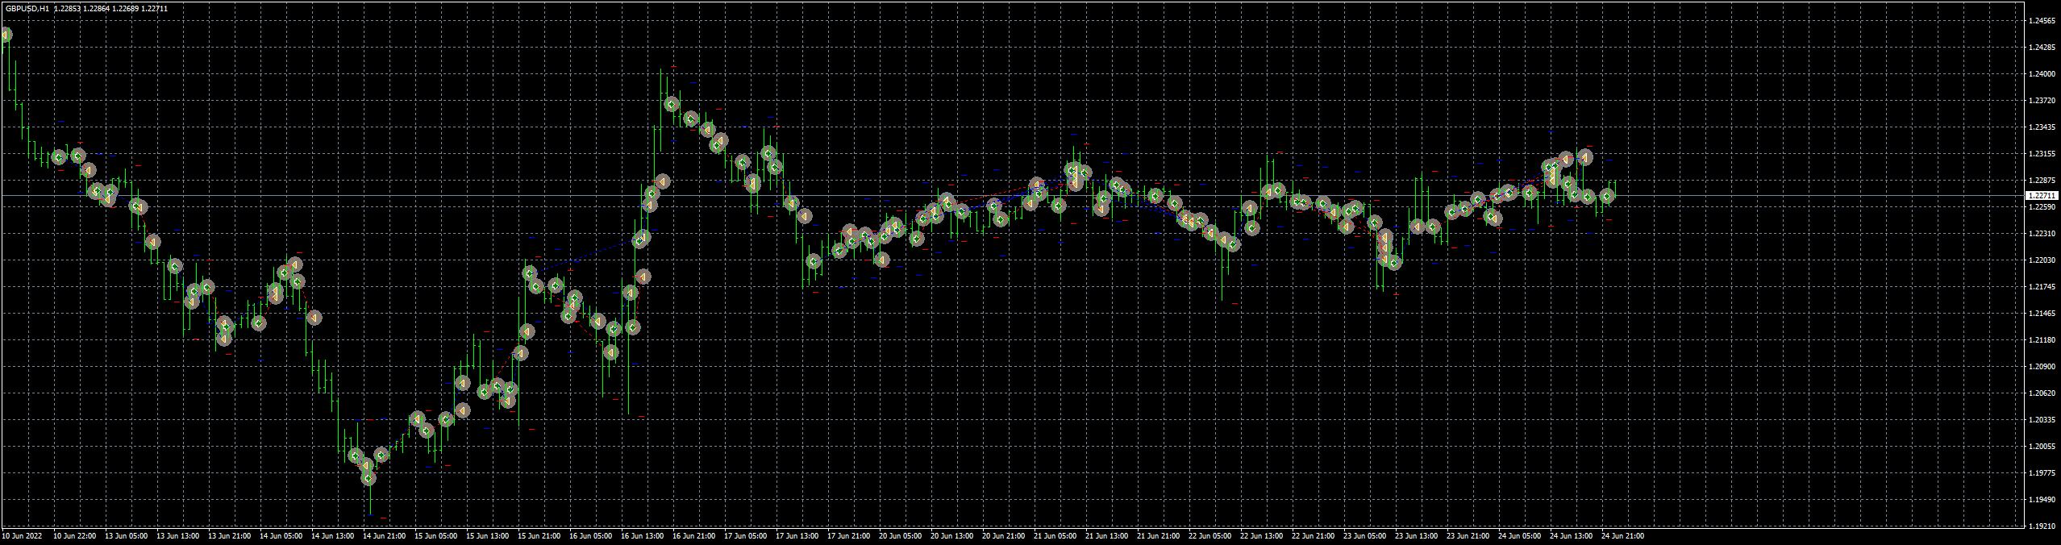Click the 1.21180 price axis label
The image size is (2061, 545).
coord(2042,340)
